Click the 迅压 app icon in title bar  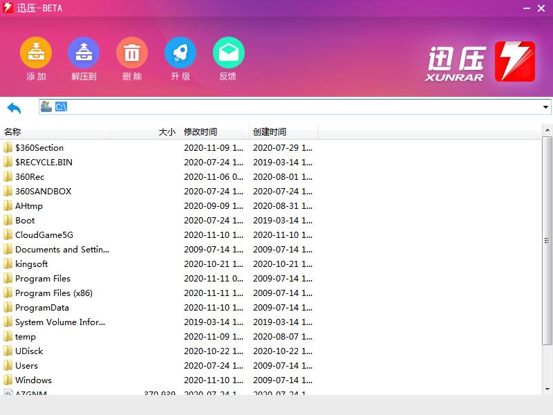tap(8, 8)
